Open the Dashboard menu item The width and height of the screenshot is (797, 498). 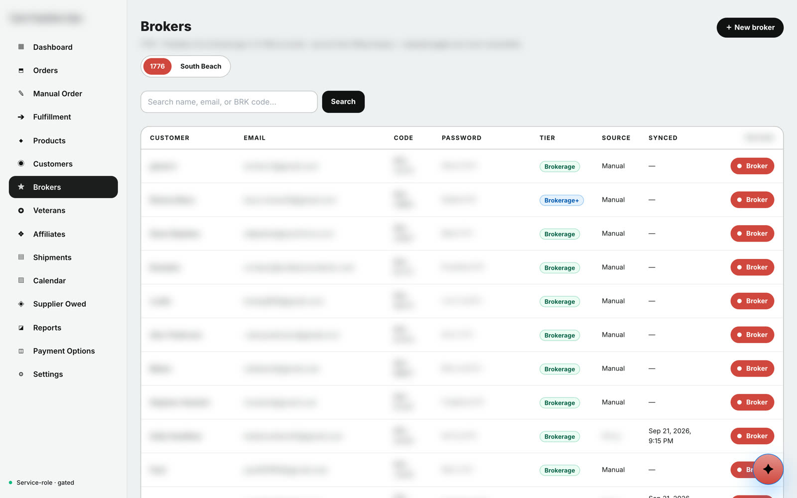[63, 47]
